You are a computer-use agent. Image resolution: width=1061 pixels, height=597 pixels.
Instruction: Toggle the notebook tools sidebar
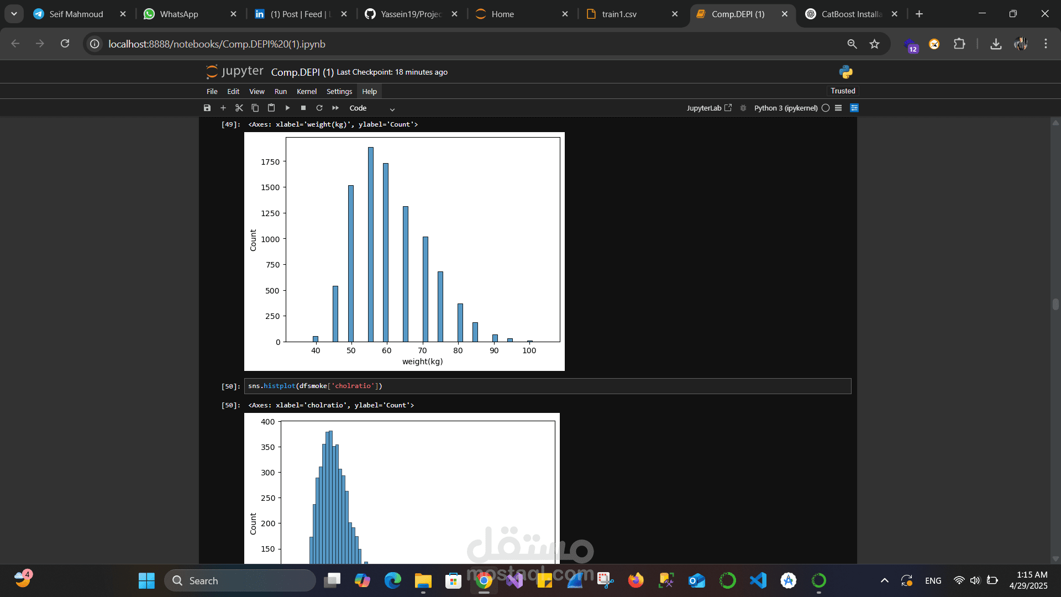tap(854, 108)
